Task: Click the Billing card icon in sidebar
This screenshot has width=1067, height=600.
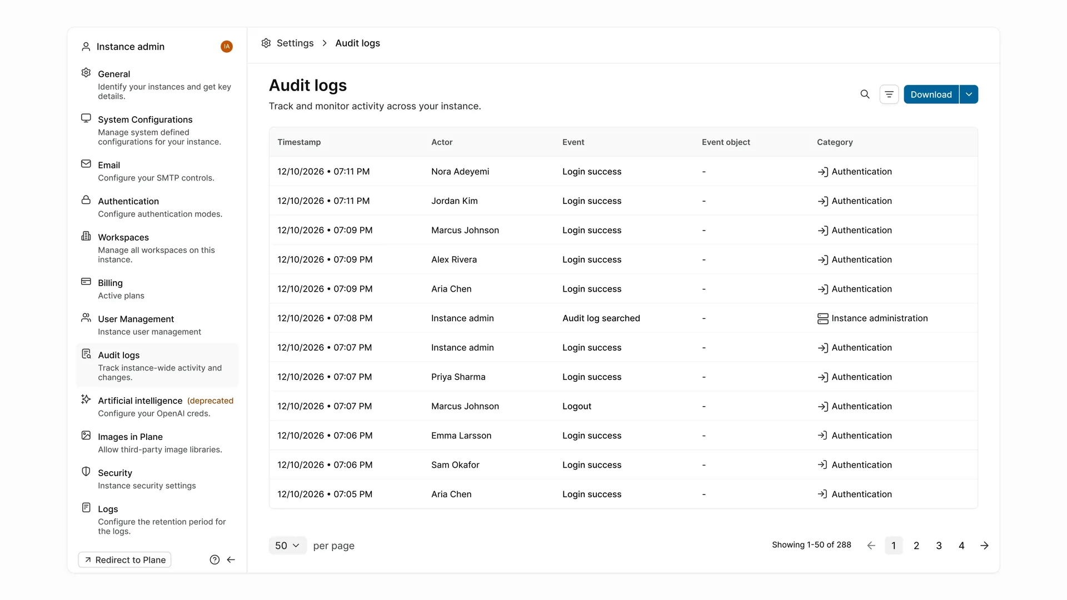Action: click(x=86, y=282)
